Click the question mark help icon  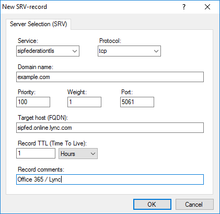point(184,7)
